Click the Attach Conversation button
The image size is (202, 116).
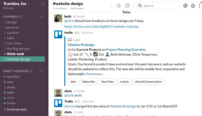[149, 82]
